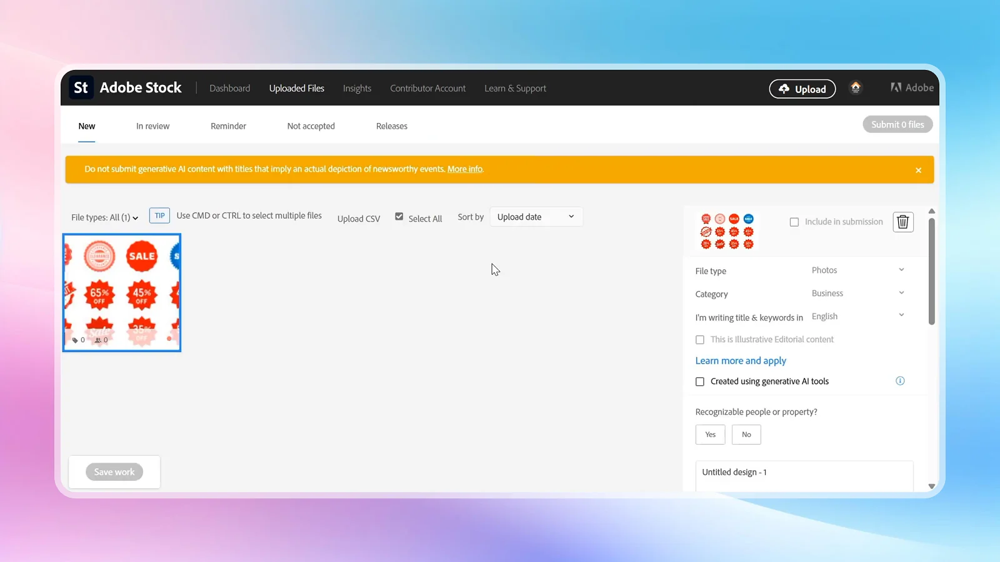The height and width of the screenshot is (562, 1000).
Task: Open Contributor Account
Action: point(428,88)
